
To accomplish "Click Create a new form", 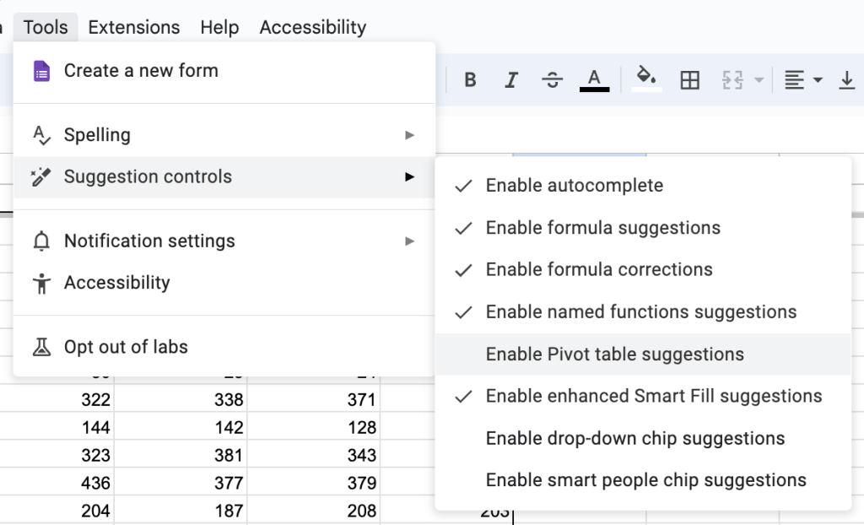I will click(141, 71).
